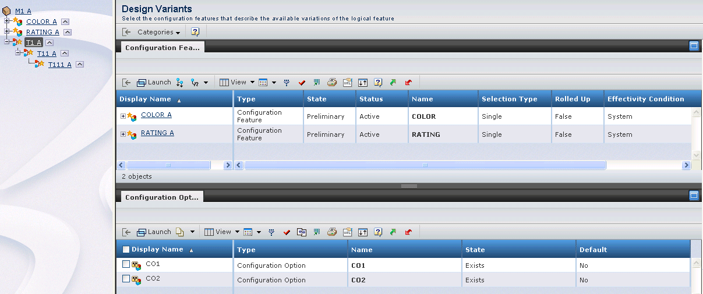Click the red checkmark icon in Features toolbar
This screenshot has height=294, width=703.
pyautogui.click(x=302, y=83)
